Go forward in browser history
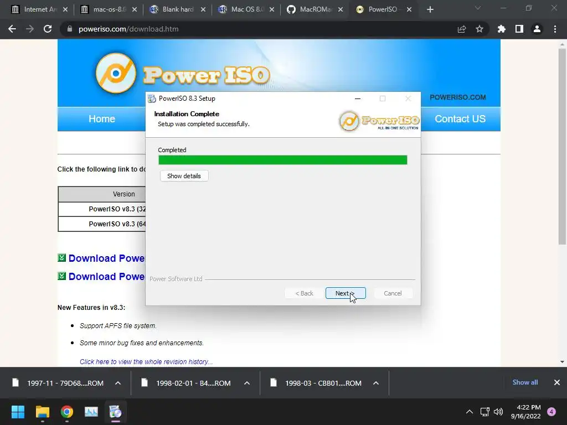 (30, 29)
